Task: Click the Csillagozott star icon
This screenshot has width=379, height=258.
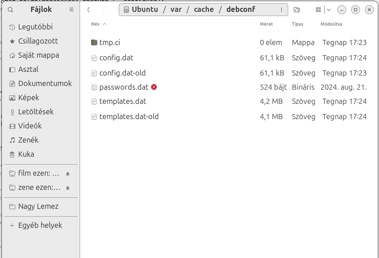Action: pos(12,41)
